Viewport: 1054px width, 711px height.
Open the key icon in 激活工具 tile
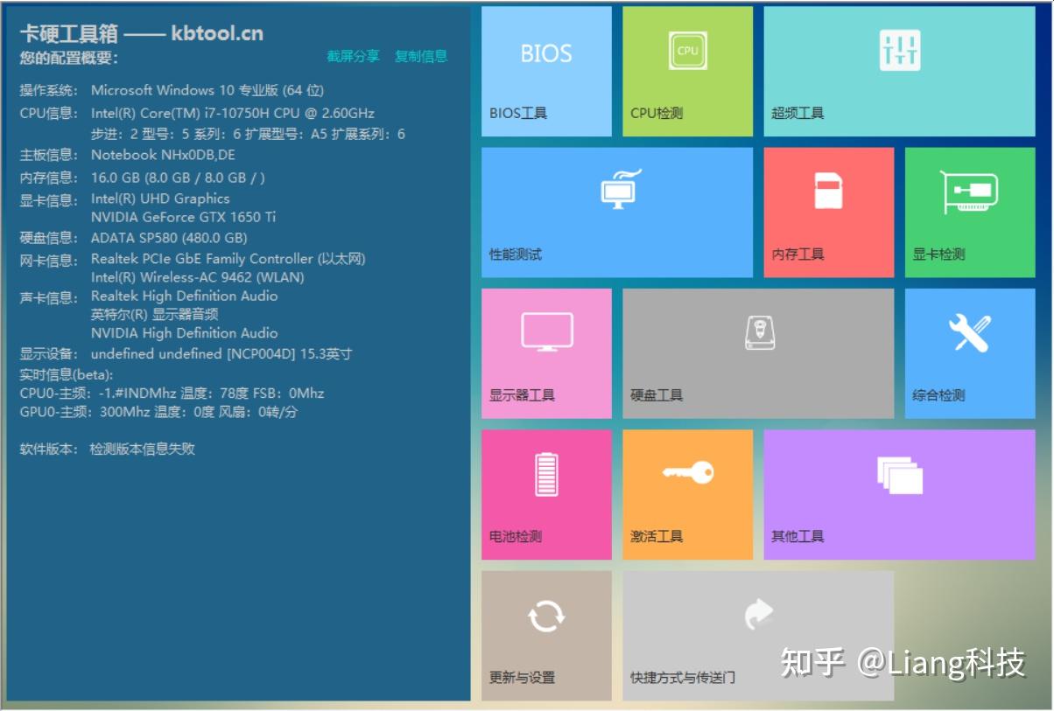pos(687,472)
